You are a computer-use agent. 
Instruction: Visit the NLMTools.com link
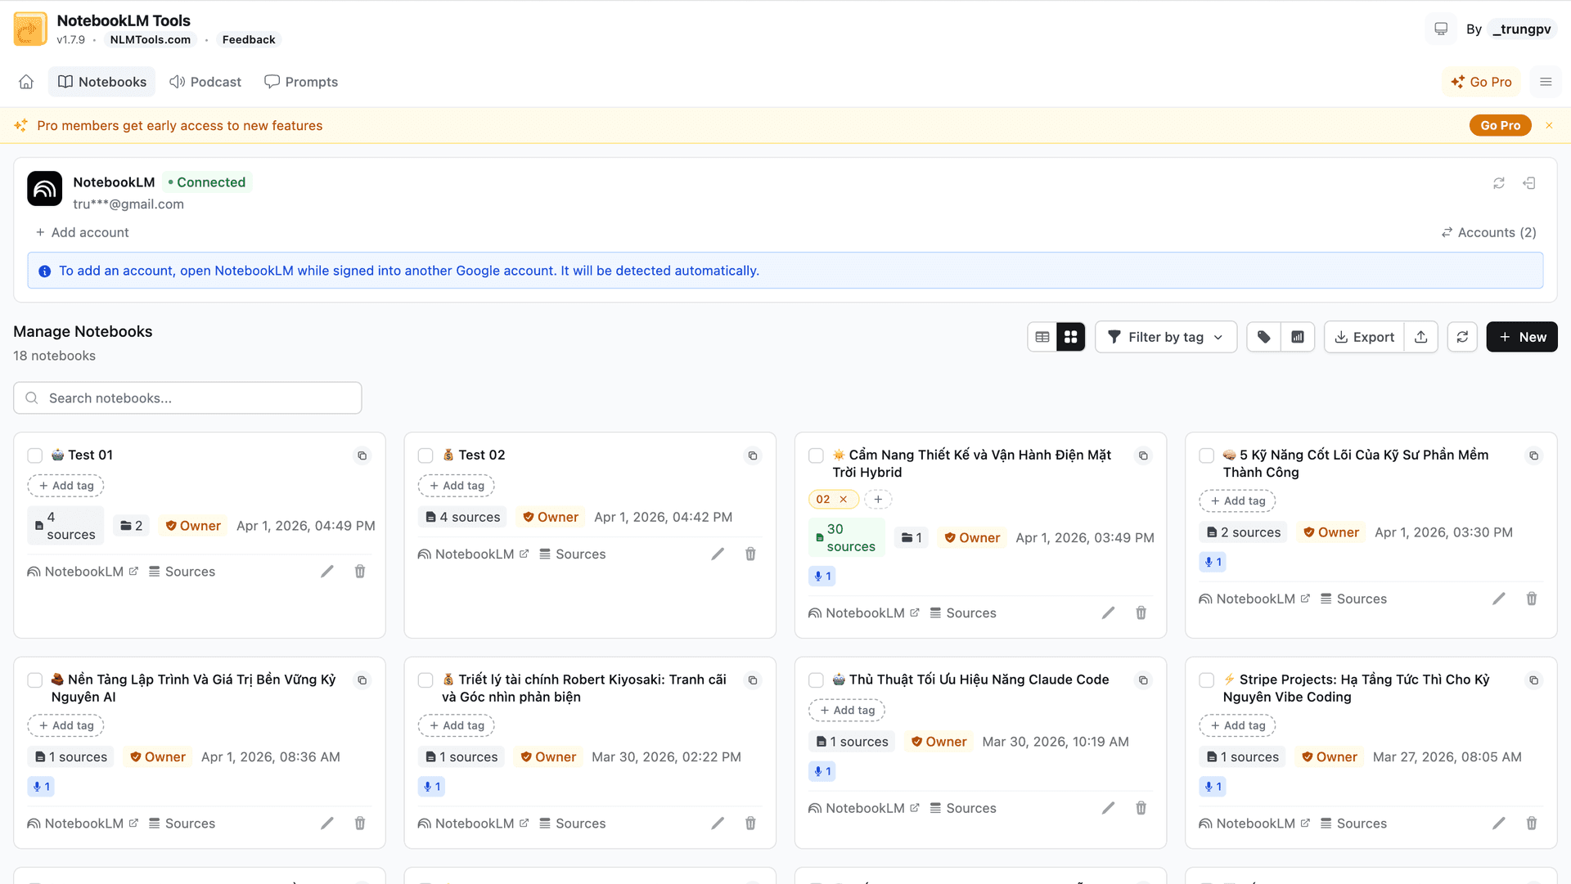click(150, 39)
